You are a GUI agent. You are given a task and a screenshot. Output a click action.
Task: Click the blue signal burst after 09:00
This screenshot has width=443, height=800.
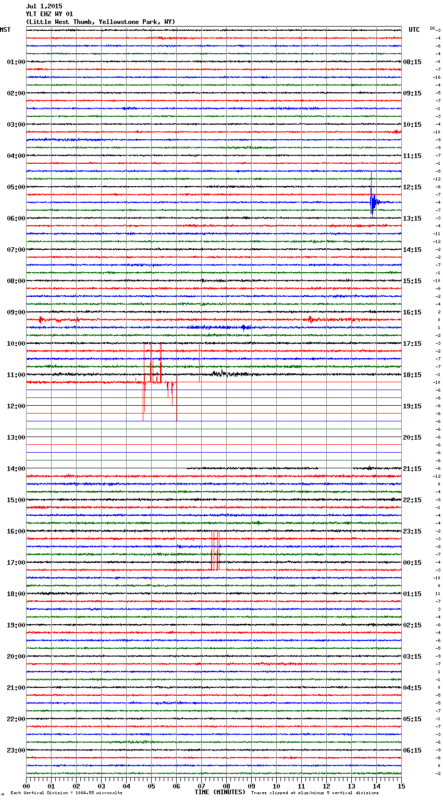[x=244, y=328]
